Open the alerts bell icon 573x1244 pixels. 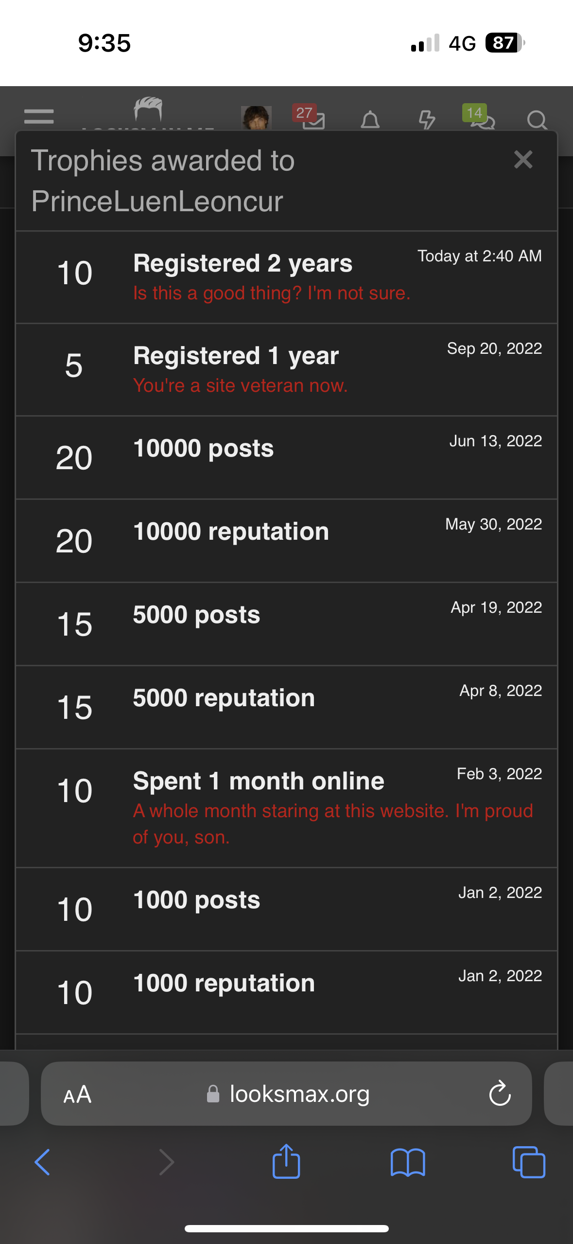click(x=370, y=120)
